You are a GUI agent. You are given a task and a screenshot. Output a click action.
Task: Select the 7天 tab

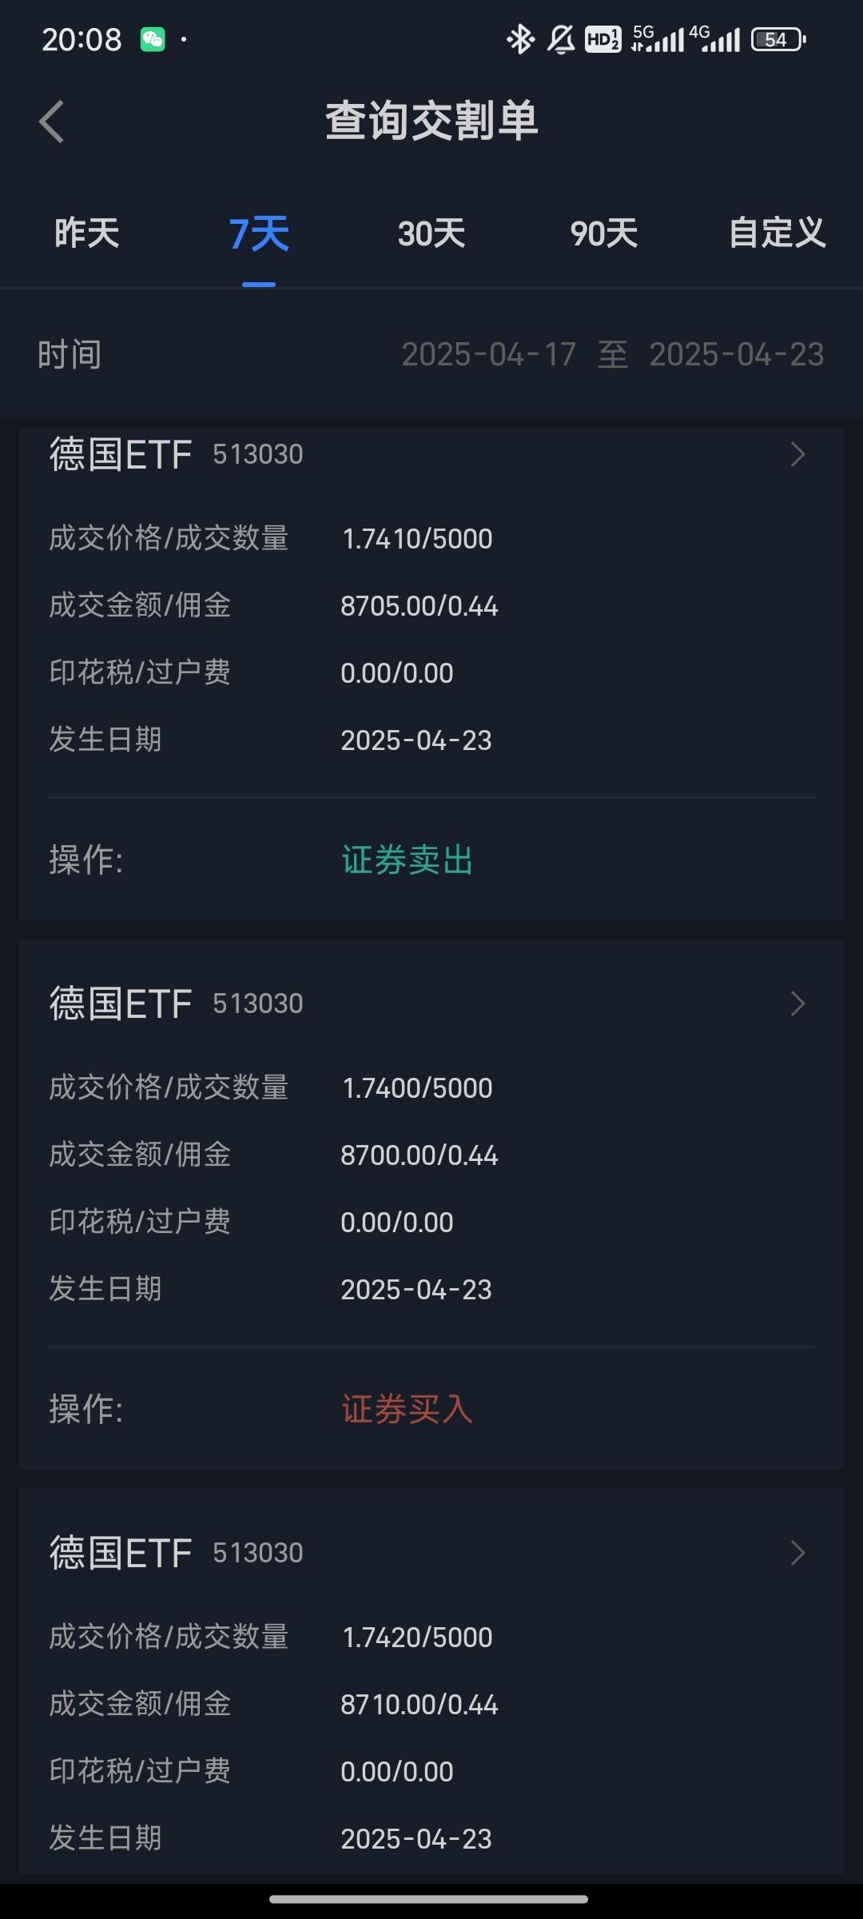(259, 233)
